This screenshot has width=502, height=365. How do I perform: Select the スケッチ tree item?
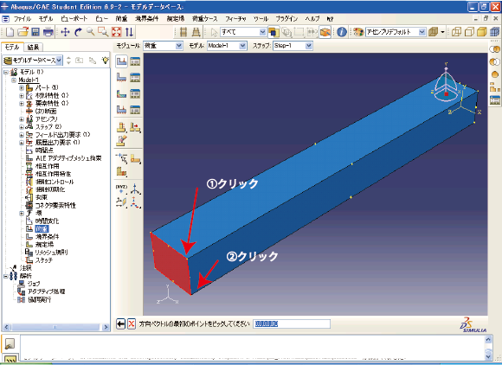[44, 260]
